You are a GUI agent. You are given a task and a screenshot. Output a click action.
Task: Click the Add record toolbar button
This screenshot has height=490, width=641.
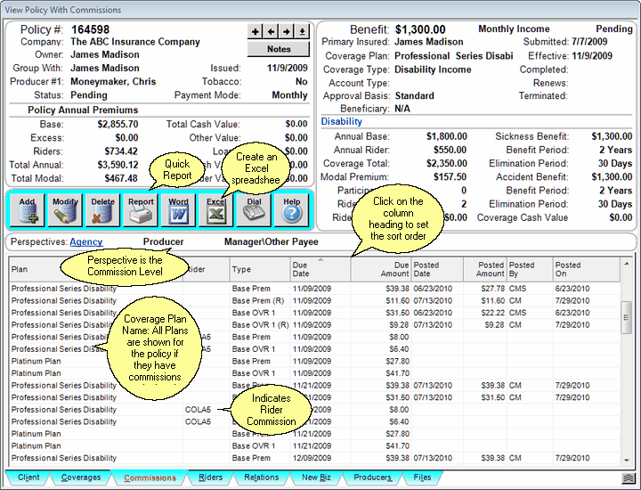click(x=28, y=210)
